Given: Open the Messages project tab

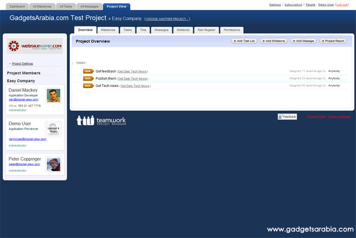Looking at the screenshot, I should tap(162, 30).
